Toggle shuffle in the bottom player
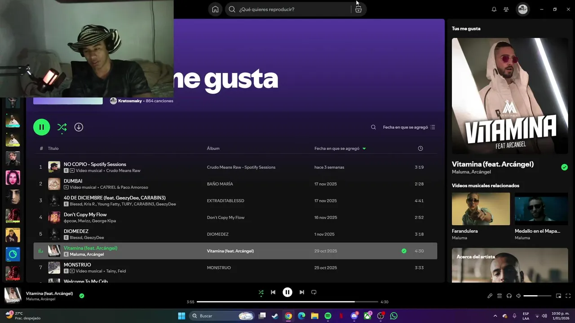575x323 pixels. (261, 292)
